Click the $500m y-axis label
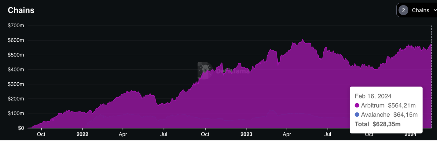 16,55
